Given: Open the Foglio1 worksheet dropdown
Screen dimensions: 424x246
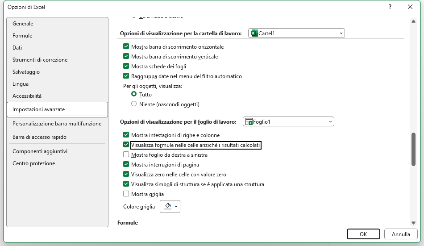Looking at the screenshot, I should tap(288, 122).
